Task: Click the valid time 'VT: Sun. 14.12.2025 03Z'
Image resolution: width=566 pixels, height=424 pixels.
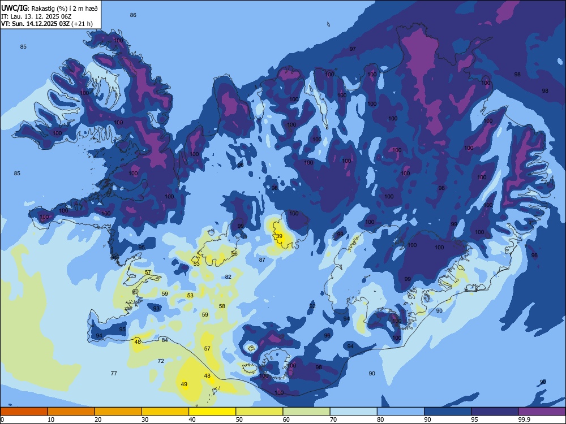Action: pyautogui.click(x=35, y=24)
